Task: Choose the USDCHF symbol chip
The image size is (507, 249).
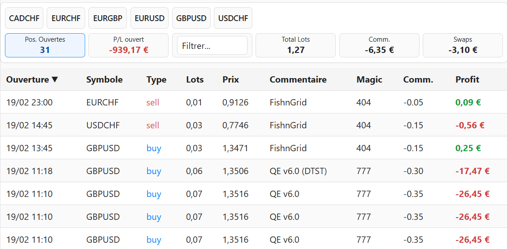Action: click(x=233, y=18)
